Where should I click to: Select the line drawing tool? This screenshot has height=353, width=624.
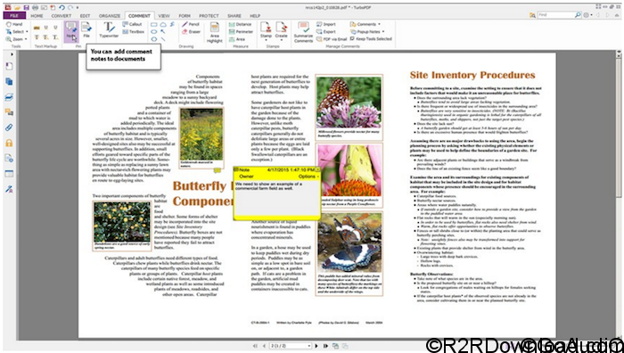pos(163,39)
